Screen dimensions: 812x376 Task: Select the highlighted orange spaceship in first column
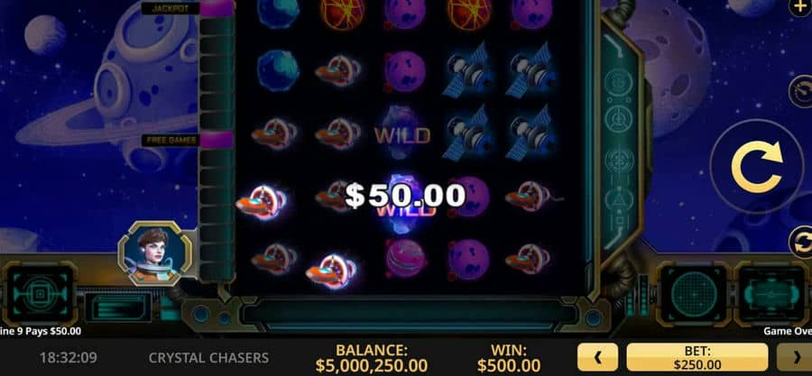pyautogui.click(x=262, y=201)
